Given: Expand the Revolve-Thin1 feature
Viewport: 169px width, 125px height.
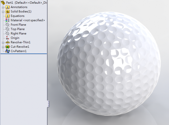Looking at the screenshot, I should 3,43.
